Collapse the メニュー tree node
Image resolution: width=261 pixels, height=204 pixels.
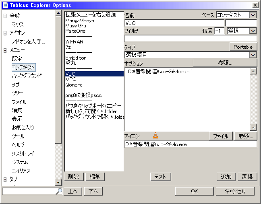tap(5, 50)
